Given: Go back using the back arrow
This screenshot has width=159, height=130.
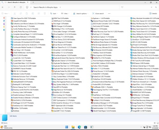Looking at the screenshot, I should pyautogui.click(x=3, y=7).
